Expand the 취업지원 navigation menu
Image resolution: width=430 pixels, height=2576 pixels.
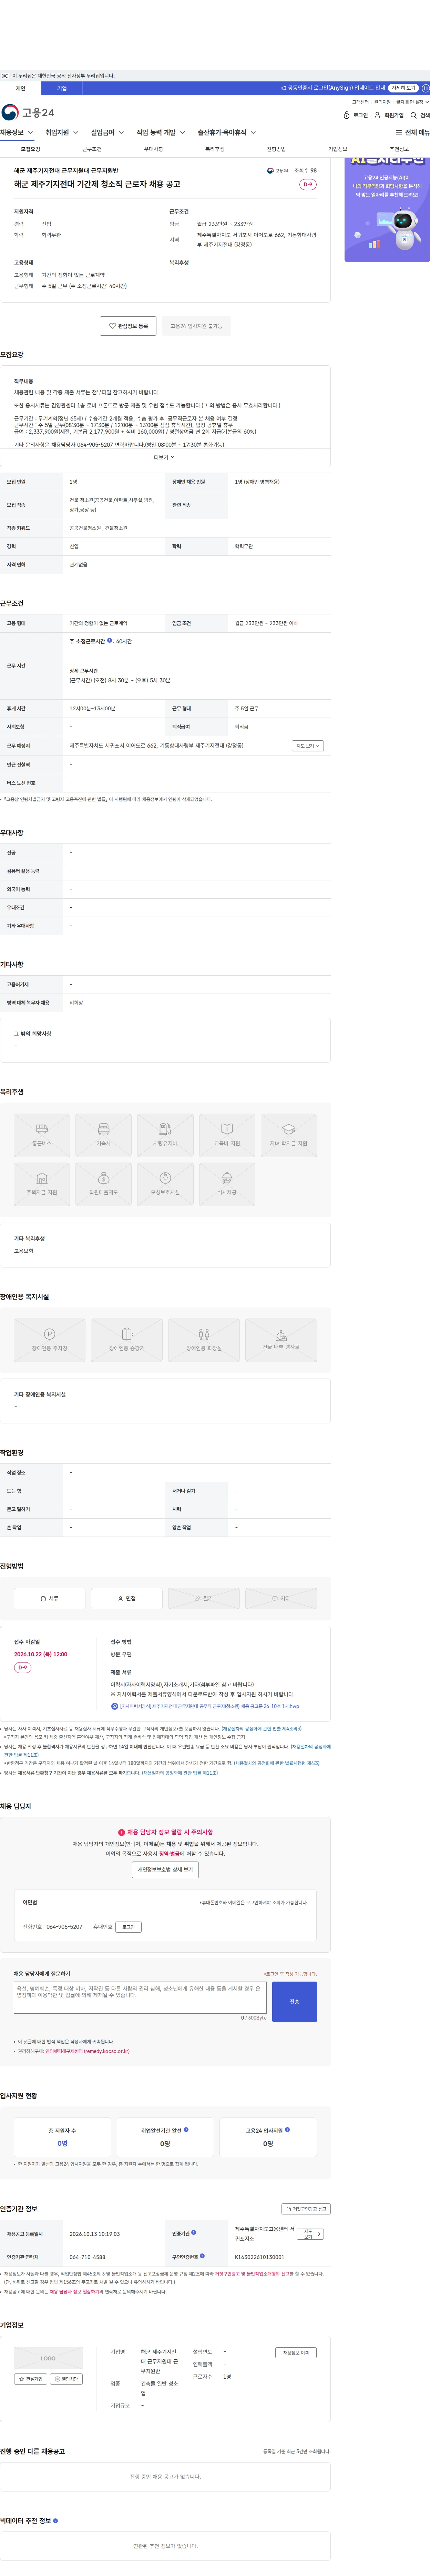[x=62, y=132]
